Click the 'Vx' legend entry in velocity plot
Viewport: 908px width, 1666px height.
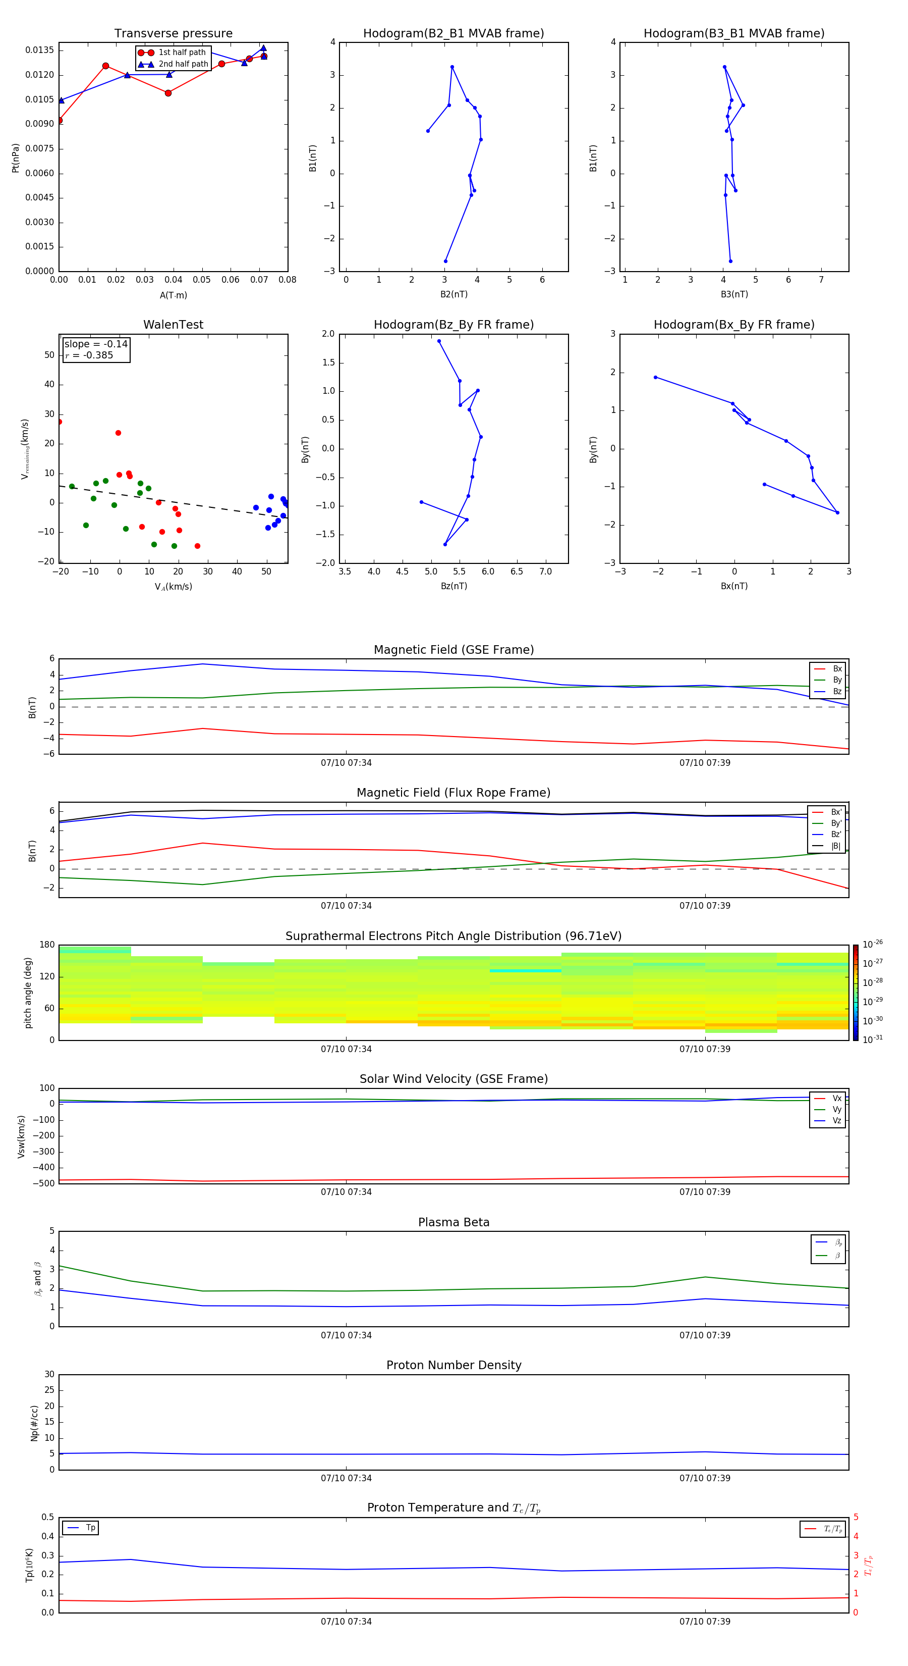pos(828,1098)
